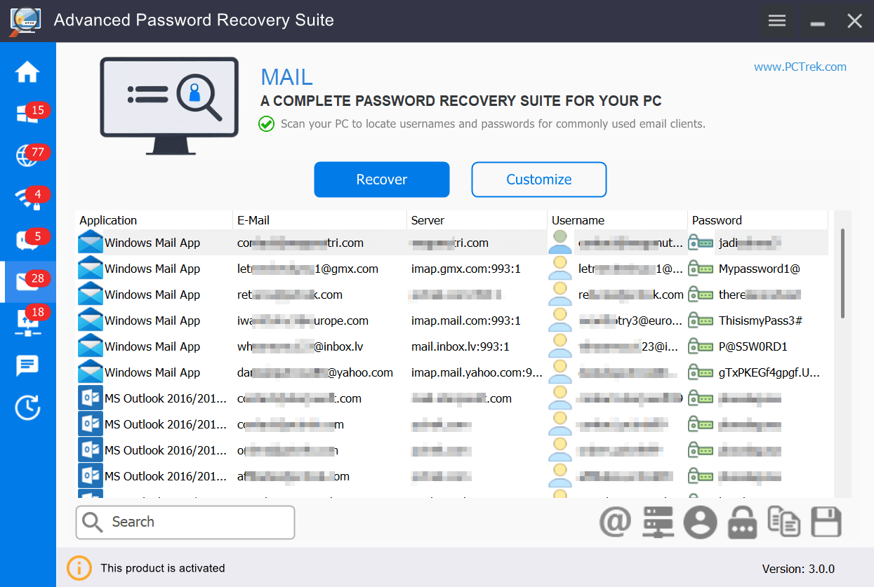Click the server icon in bottom toolbar
The image size is (874, 587).
658,522
